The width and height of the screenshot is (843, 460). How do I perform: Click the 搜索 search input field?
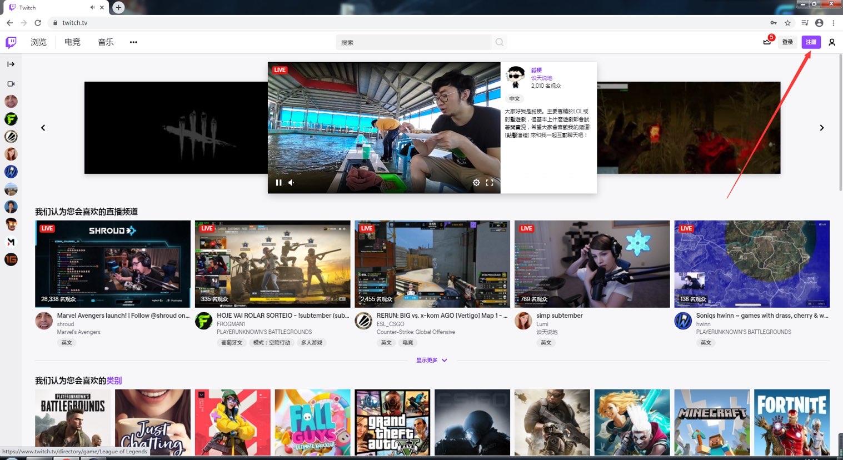click(413, 42)
